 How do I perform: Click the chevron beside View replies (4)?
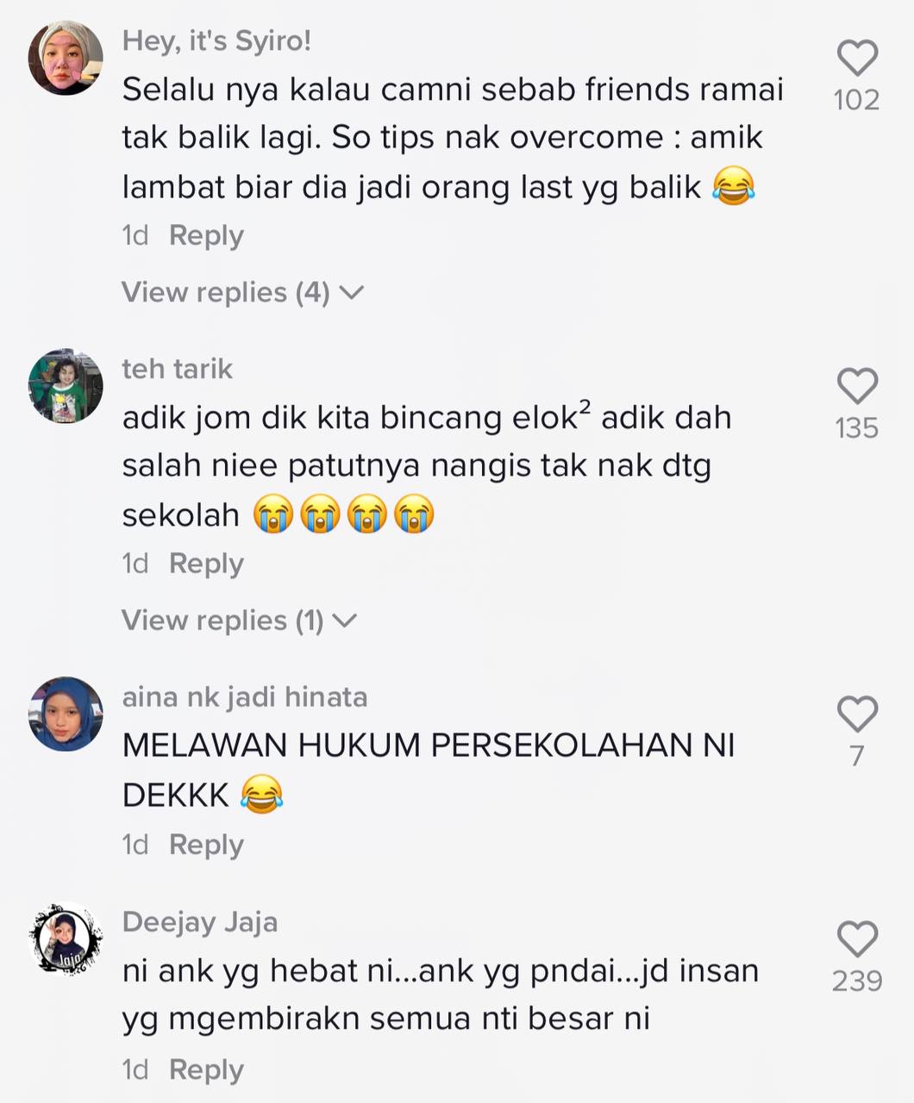click(352, 293)
